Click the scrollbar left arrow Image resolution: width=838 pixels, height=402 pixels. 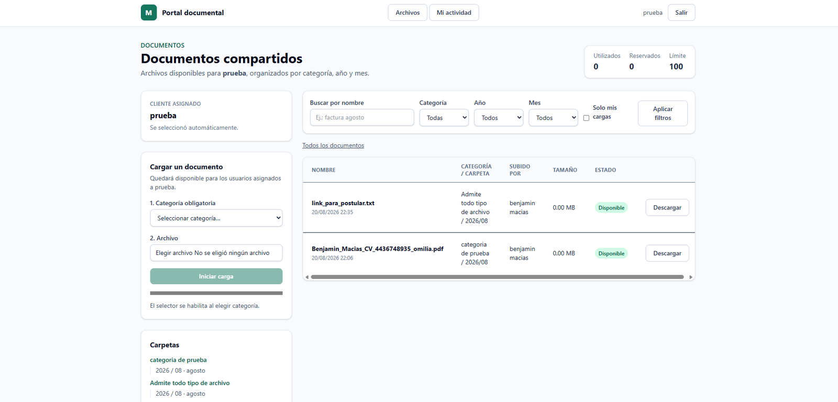tap(307, 277)
